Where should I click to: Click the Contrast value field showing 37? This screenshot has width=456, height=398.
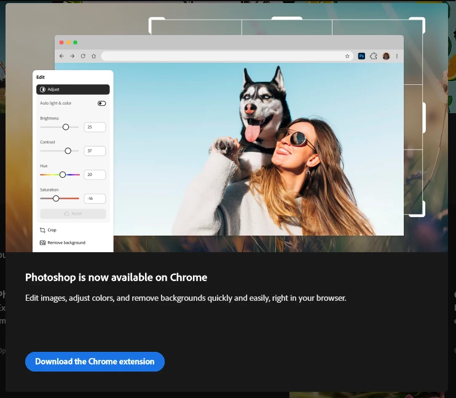coord(95,151)
